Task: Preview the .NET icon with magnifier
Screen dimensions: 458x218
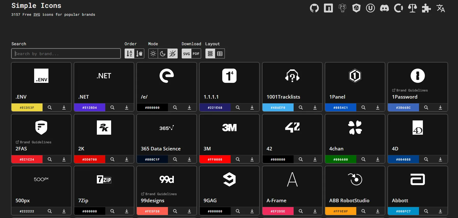Action: tap(112, 107)
